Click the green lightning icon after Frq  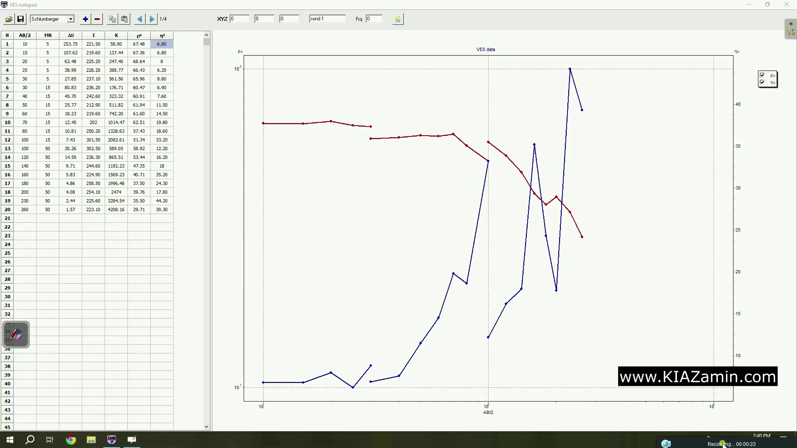coord(398,19)
